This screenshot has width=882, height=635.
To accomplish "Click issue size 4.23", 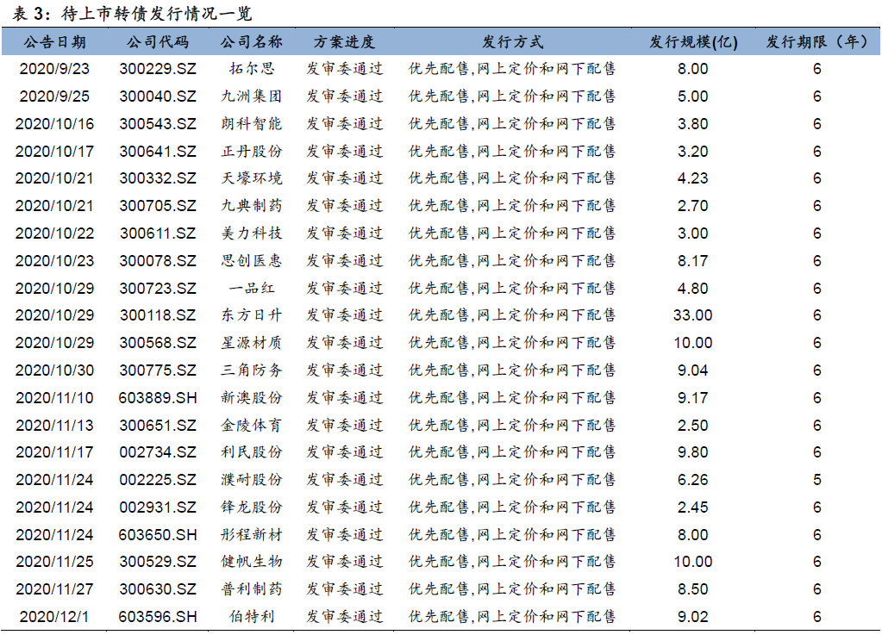I will [x=693, y=178].
